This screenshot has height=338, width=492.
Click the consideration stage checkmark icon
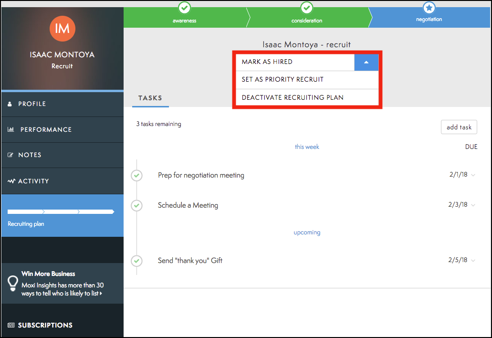pos(307,8)
